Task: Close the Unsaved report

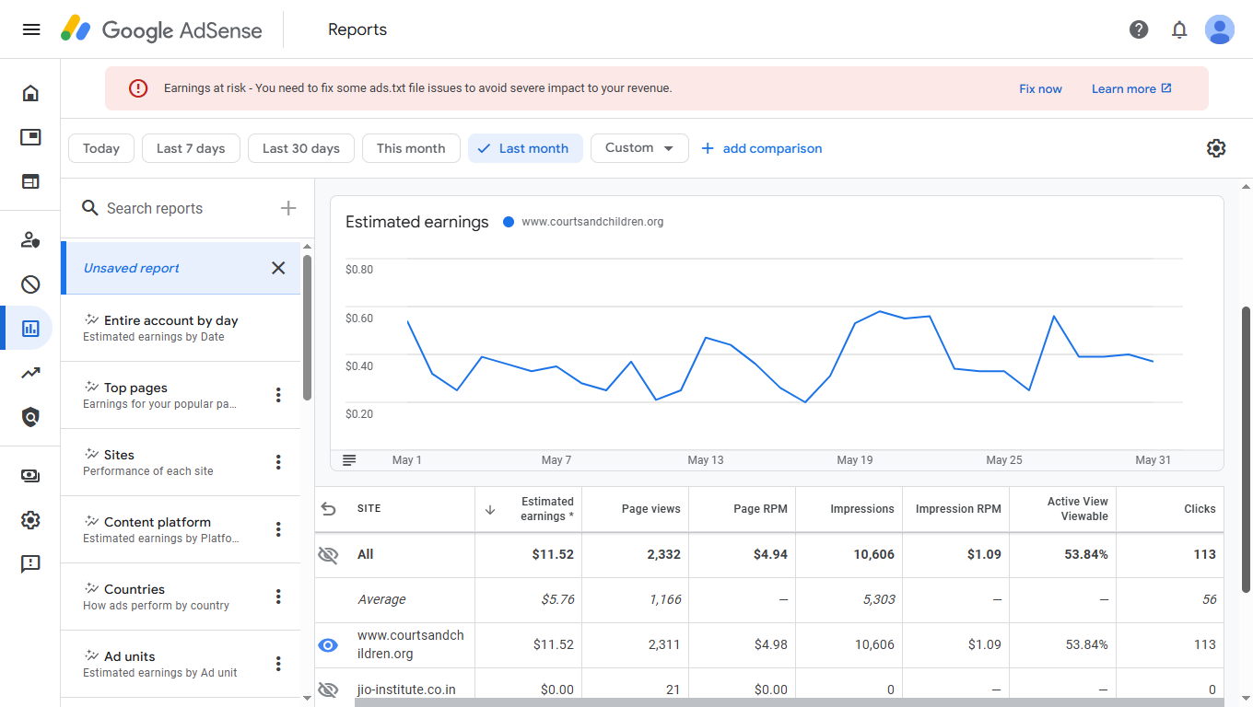Action: pyautogui.click(x=278, y=268)
